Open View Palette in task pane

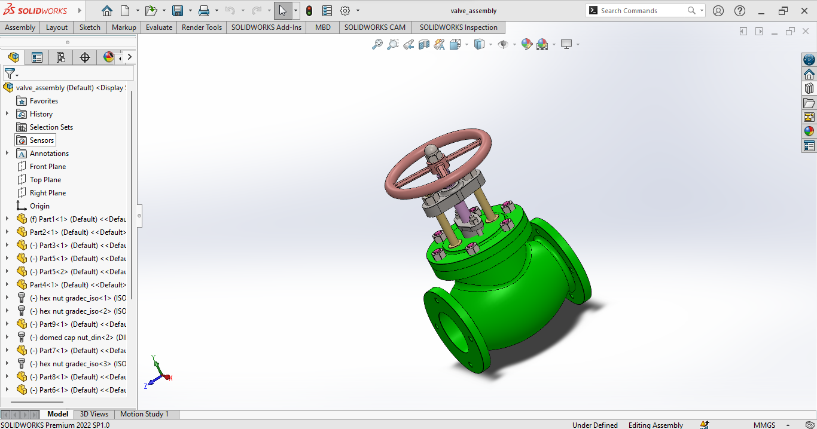(x=809, y=117)
